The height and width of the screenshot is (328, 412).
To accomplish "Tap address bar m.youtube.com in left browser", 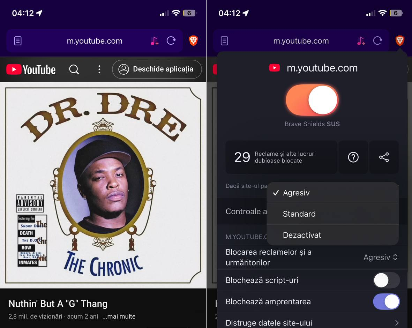I will click(x=95, y=41).
